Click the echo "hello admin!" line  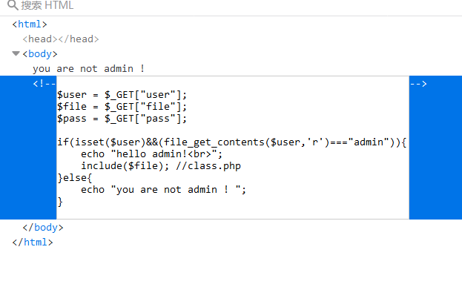point(152,154)
